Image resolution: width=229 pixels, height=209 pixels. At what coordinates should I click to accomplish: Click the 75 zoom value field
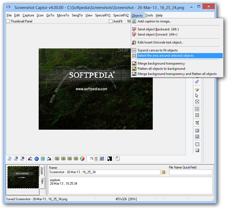coord(91,159)
